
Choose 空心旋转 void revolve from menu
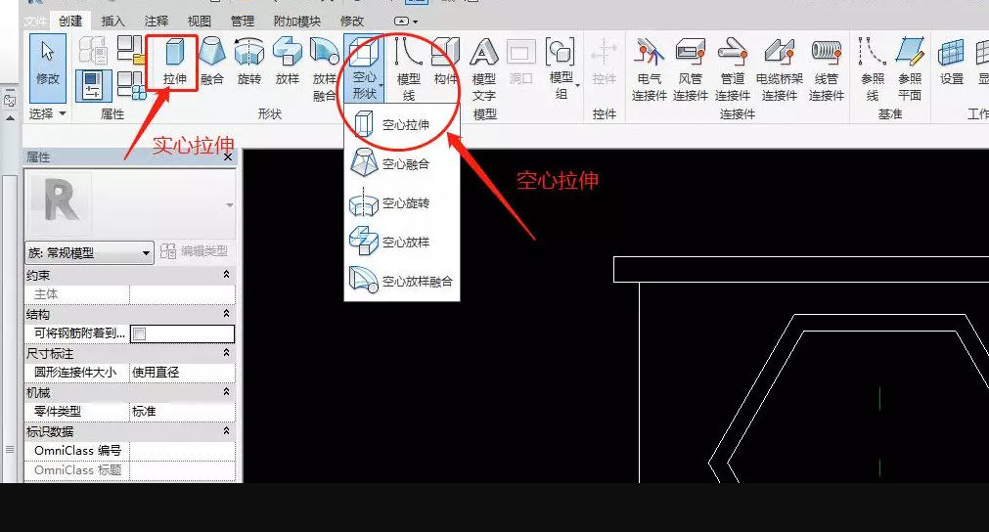click(402, 203)
